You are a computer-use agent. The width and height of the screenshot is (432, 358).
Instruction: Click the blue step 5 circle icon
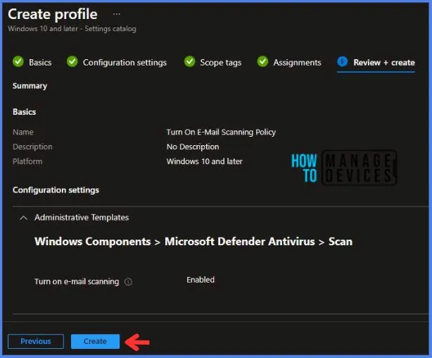point(343,61)
